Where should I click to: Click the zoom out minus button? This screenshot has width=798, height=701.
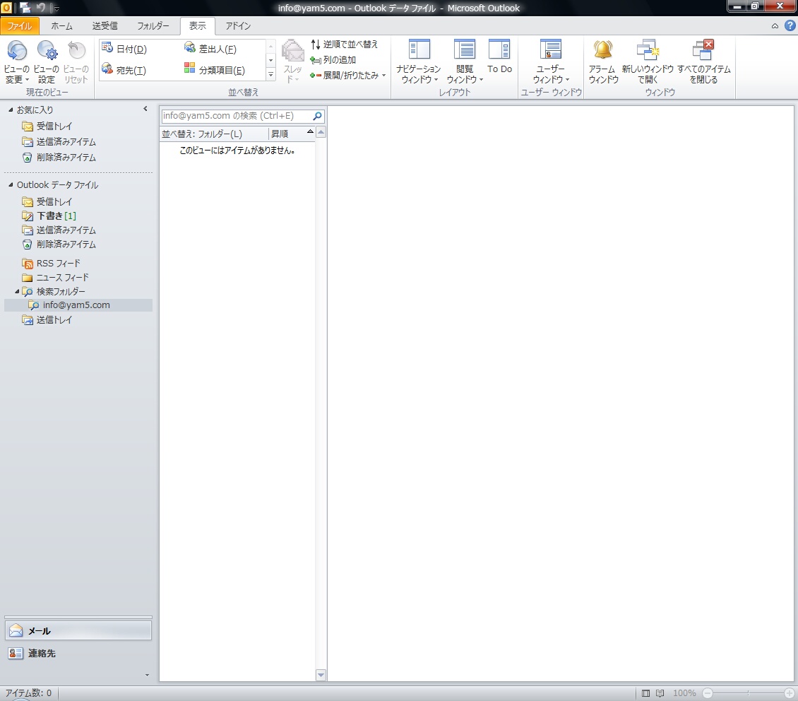point(708,693)
